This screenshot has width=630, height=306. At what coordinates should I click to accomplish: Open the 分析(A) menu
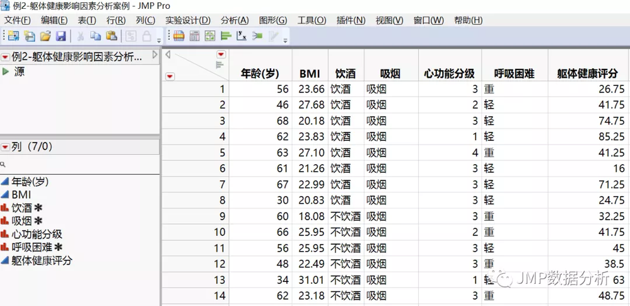point(235,20)
